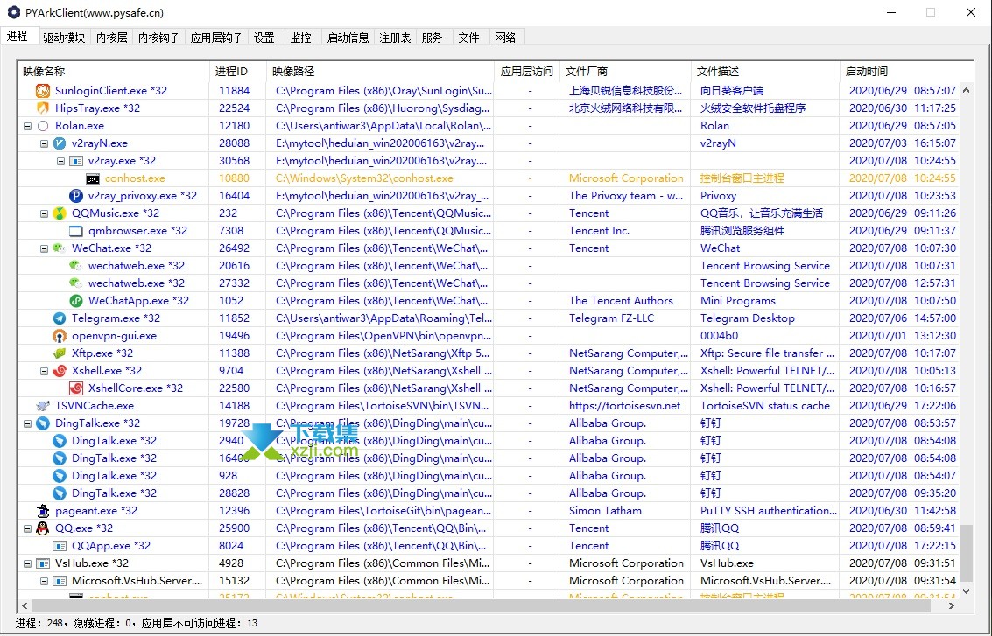Collapse the Rolan.exe process tree
Screen dimensions: 992x636
pos(27,126)
